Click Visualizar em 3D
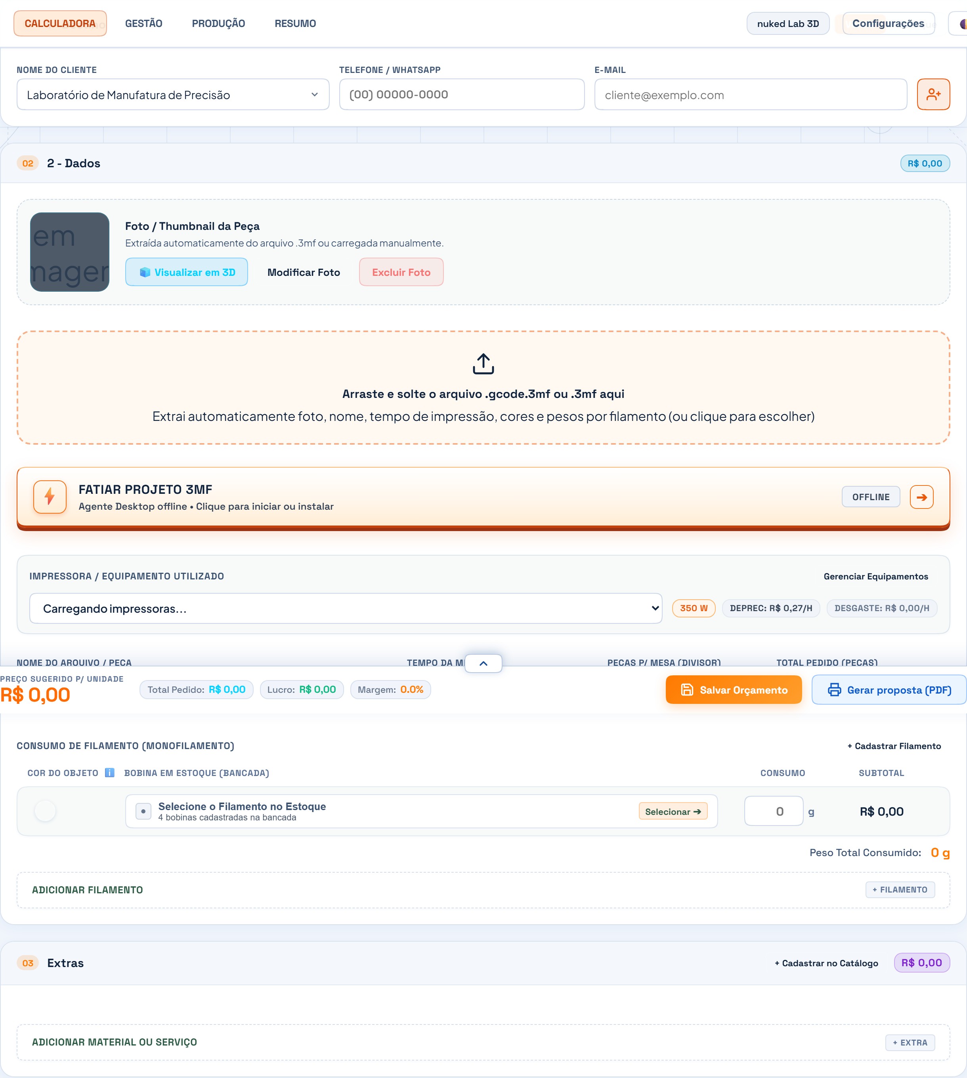 click(187, 272)
